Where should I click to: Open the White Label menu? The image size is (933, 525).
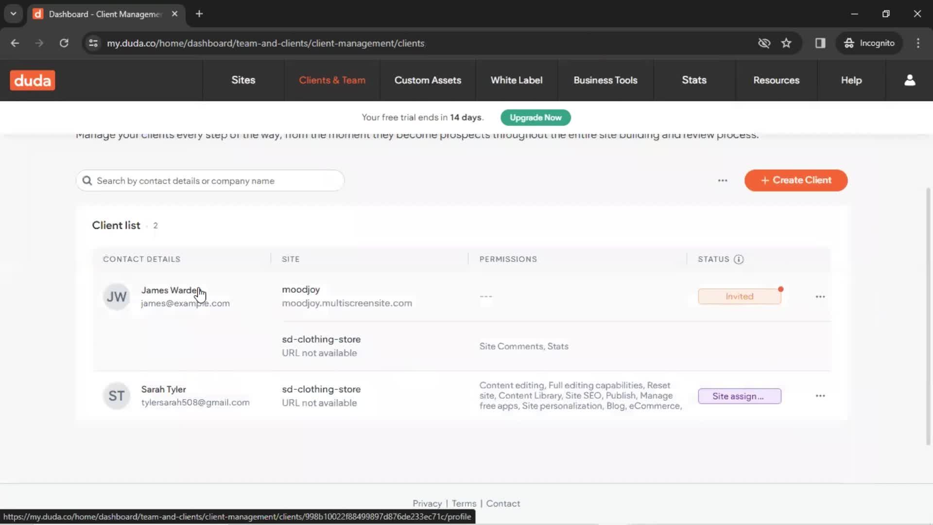[x=517, y=80]
